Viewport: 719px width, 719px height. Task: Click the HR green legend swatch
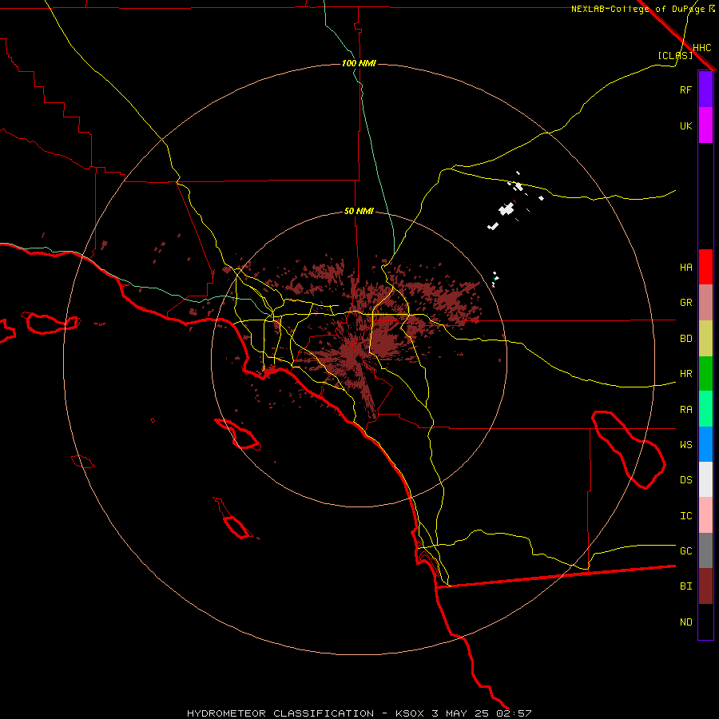click(705, 374)
